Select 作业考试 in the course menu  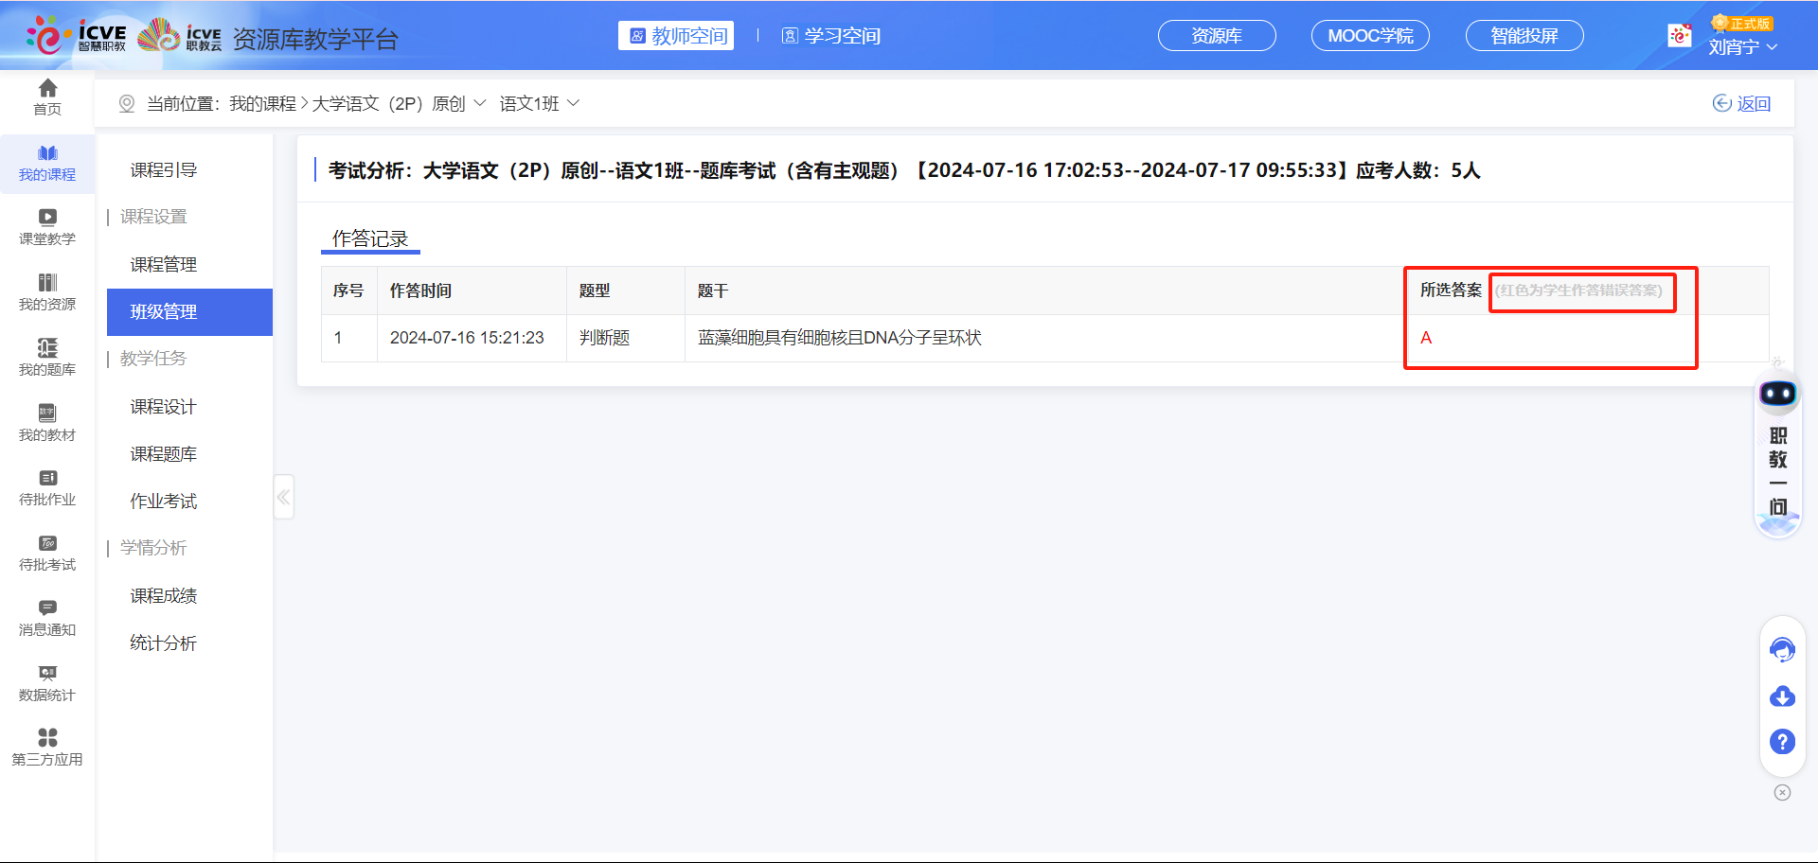click(x=164, y=501)
